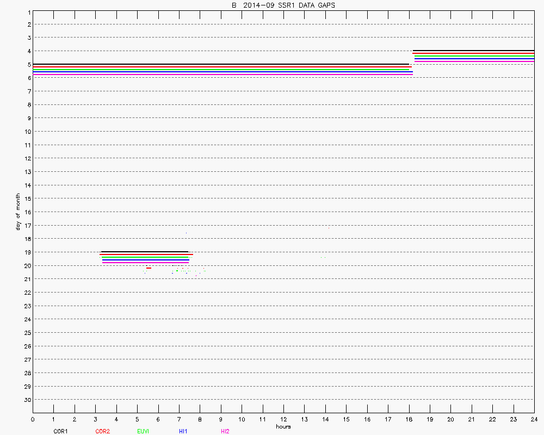
Task: Click hour 24 tick label on x-axis
Action: [534, 419]
